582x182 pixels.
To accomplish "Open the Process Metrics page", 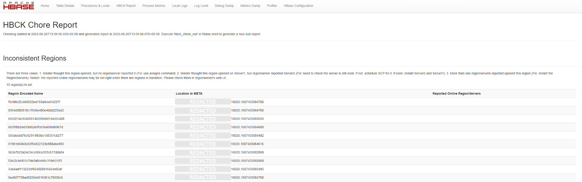I will pos(154,6).
